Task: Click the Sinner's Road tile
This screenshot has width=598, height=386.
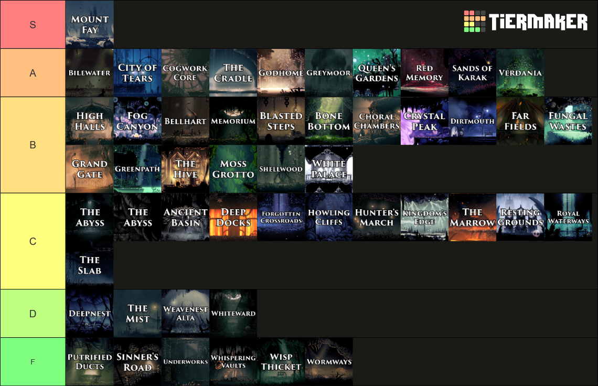Action: 137,361
